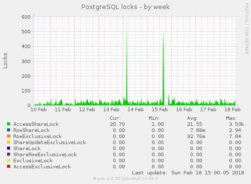Click the 2.94 max for RowShareLock

pos(235,130)
